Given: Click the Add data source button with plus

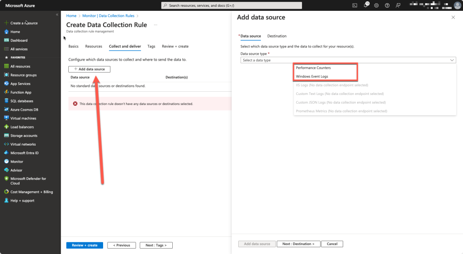Looking at the screenshot, I should 89,69.
